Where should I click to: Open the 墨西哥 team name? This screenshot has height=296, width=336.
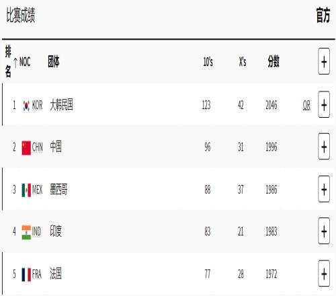point(58,189)
